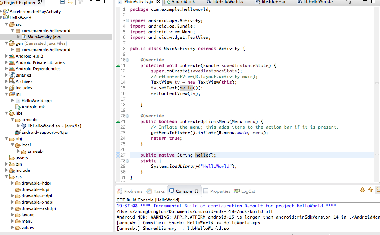380x235 pixels.
Task: Expand the drawable-hdpi folder
Action: pos(13,183)
